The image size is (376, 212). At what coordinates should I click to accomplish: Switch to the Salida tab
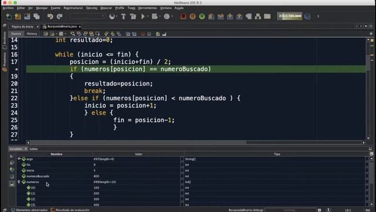[33, 149]
